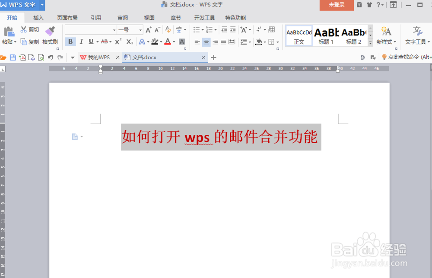Export to PDF using the quick access icon
The height and width of the screenshot is (278, 432).
(x=22, y=58)
